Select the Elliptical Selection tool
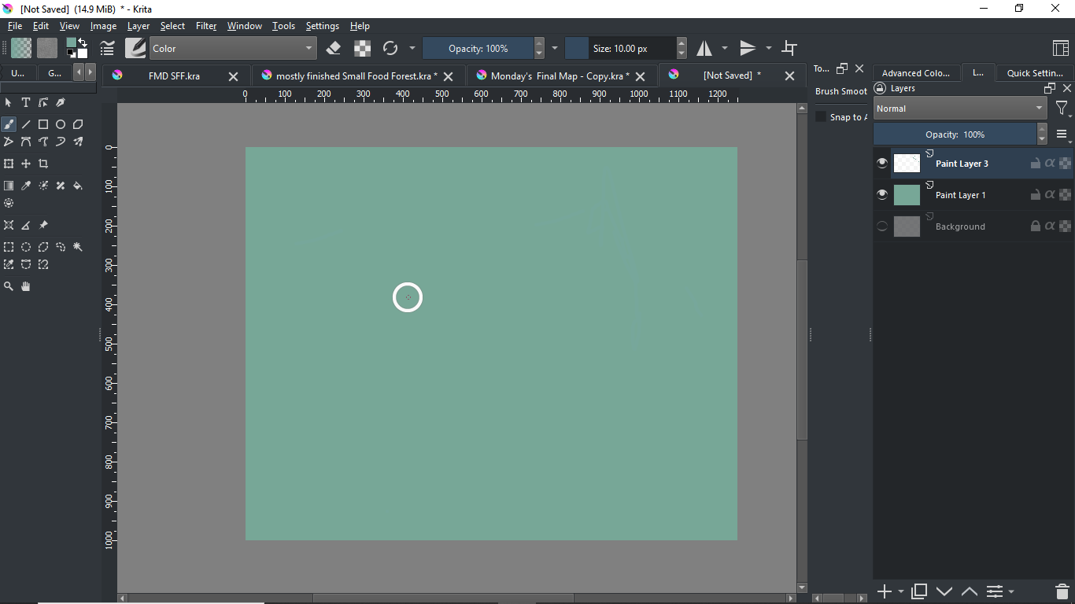Viewport: 1075px width, 604px height. [26, 247]
